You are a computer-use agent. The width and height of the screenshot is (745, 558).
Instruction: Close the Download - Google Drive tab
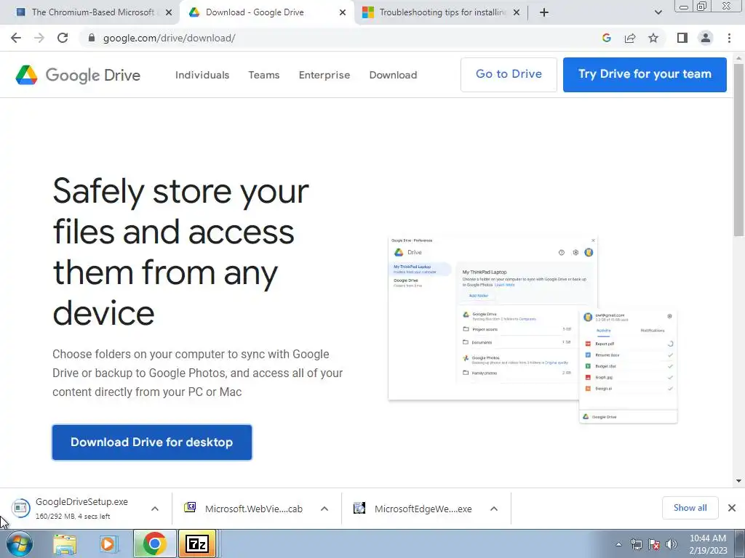click(343, 12)
